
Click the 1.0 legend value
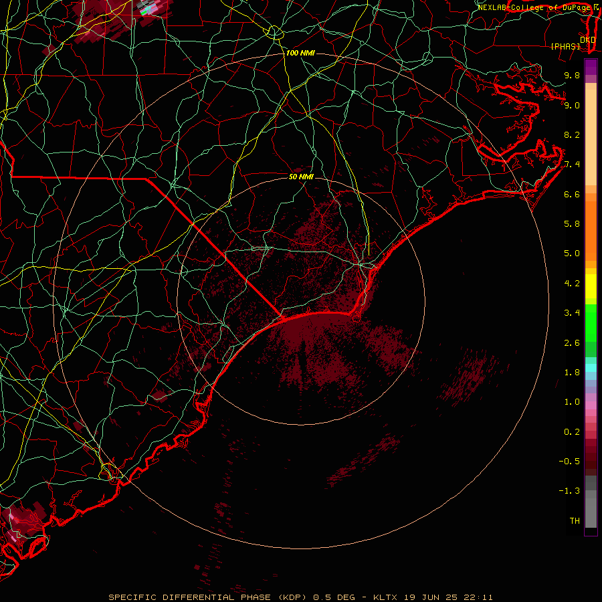[572, 402]
